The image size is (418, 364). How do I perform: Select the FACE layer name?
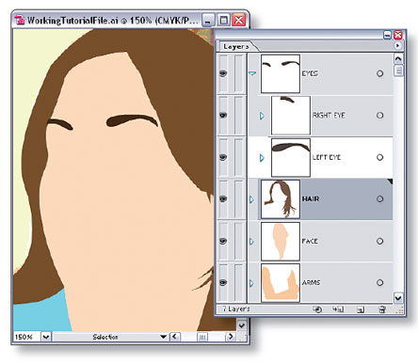pos(310,241)
